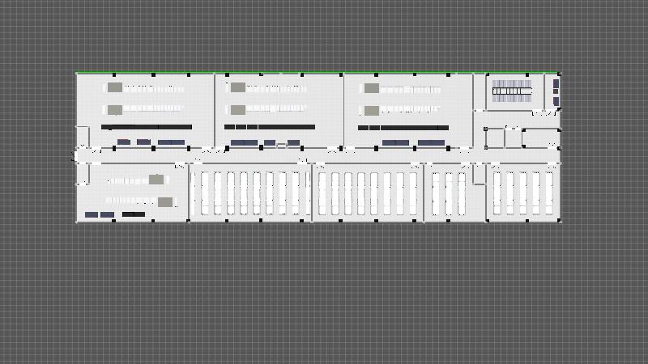
Task: Click the upper gray machine in top-left room
Action: tap(115, 87)
